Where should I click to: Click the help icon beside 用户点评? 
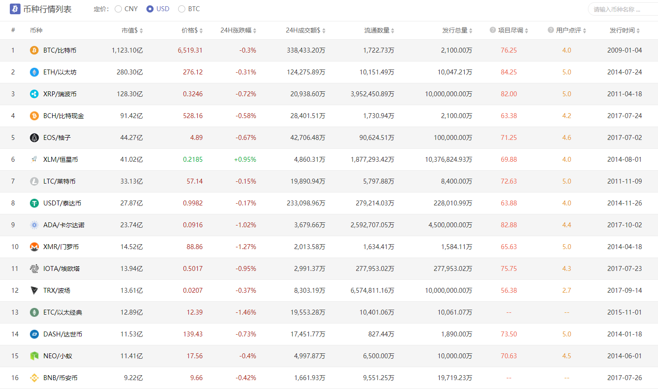551,30
